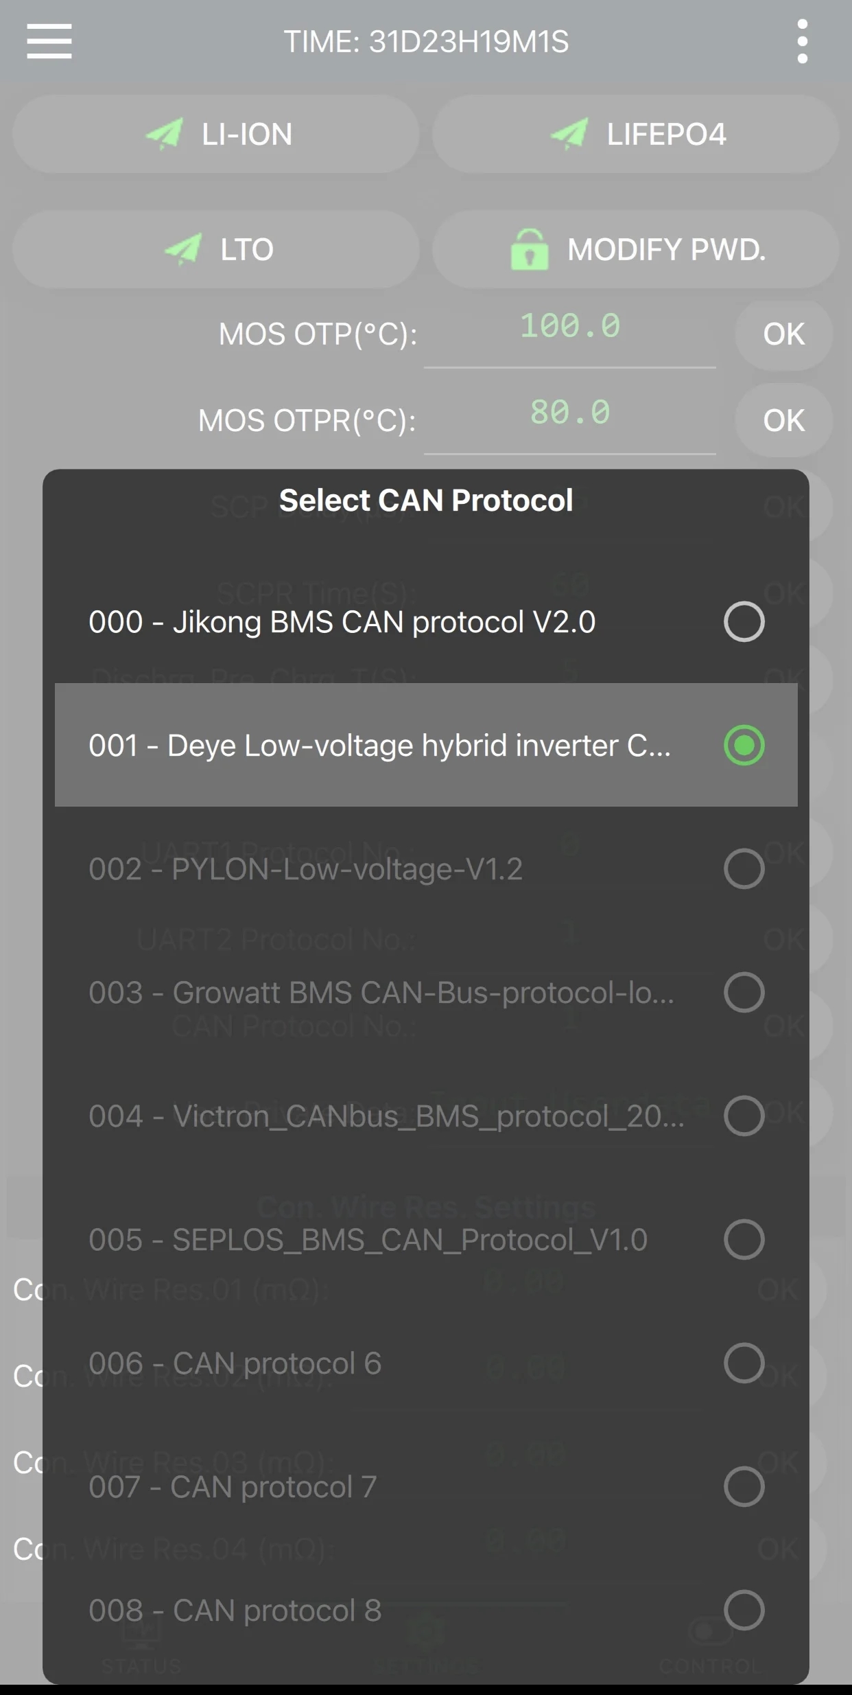Edit the MOS OTPR temperature value field
Screen dimensions: 852x1695
(569, 414)
